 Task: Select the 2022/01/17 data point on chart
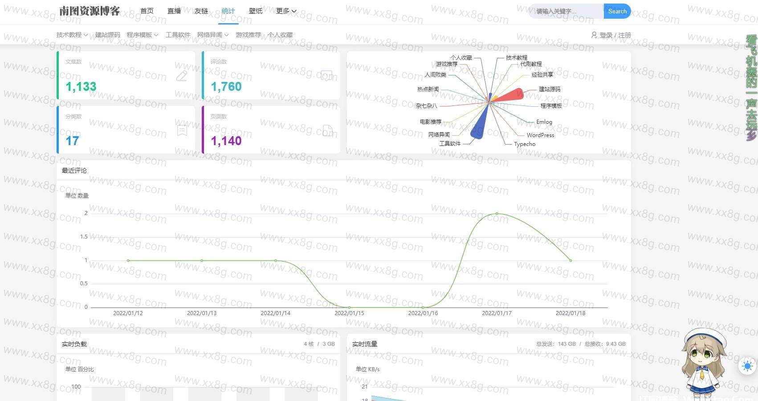(497, 214)
